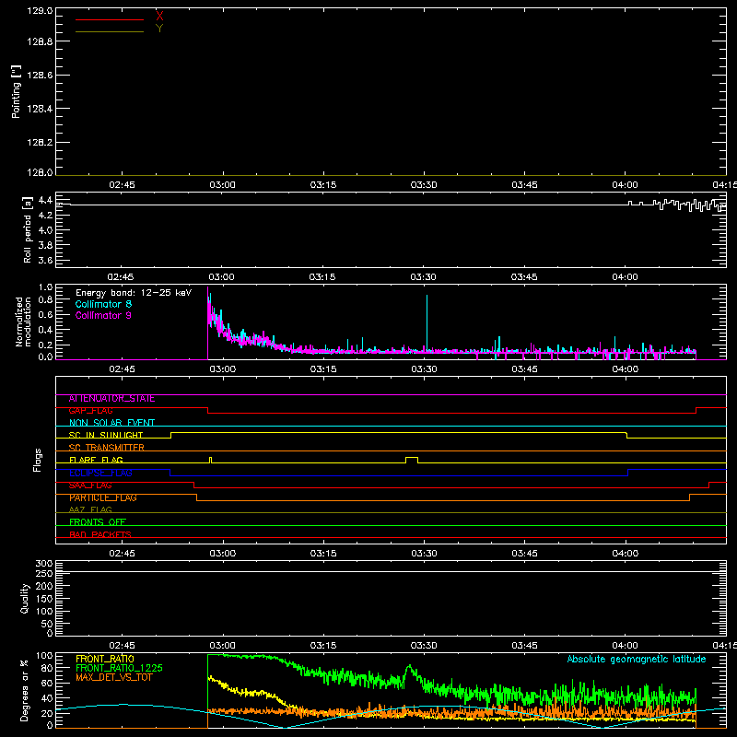The height and width of the screenshot is (737, 737).
Task: Click 03:30 time label under Roll period panel
Action: pos(423,277)
